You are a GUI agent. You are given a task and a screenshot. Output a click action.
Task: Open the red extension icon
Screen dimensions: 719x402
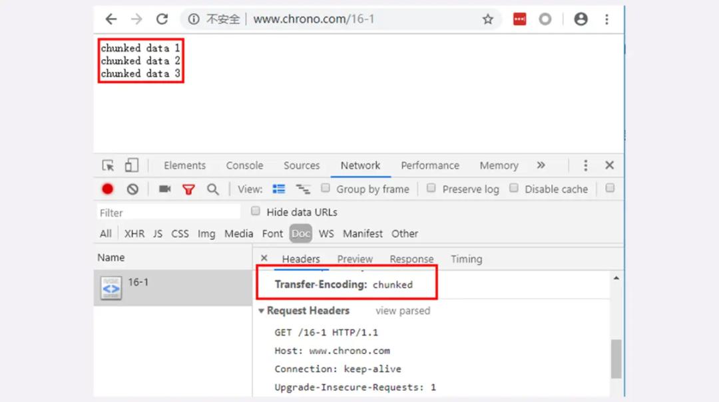coord(519,19)
